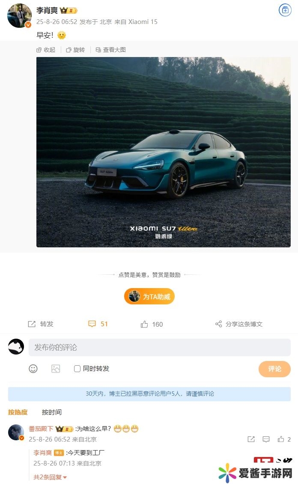This screenshot has height=484, width=298.
Task: Open the emoji picker smiley icon
Action: (x=33, y=369)
